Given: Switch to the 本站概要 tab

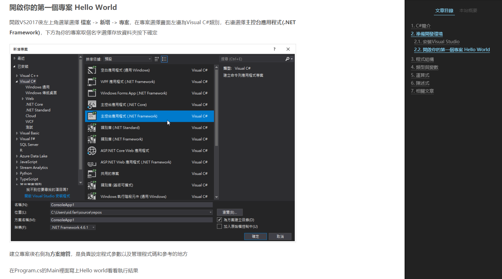Looking at the screenshot, I should 468,10.
